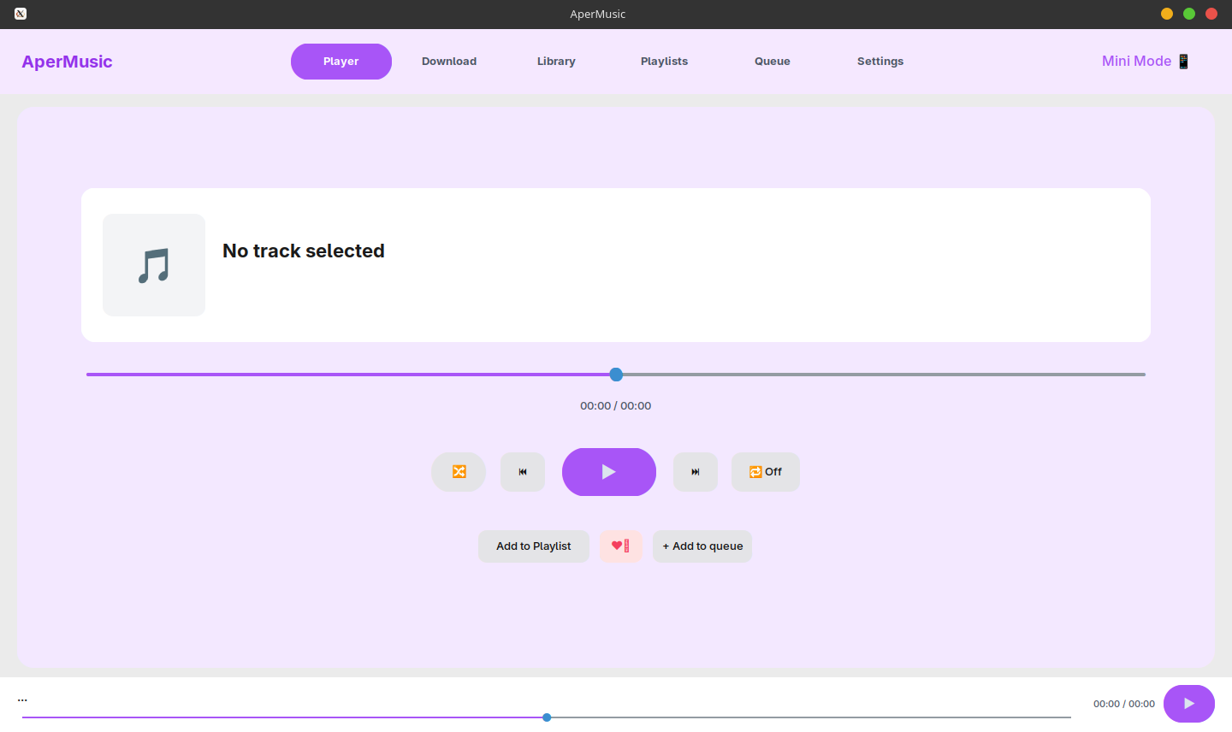Click + Add to queue button
Viewport: 1232px width, 732px height.
click(x=702, y=546)
